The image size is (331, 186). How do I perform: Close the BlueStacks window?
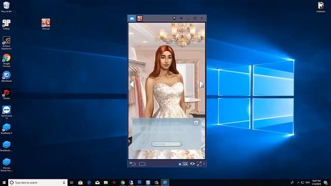pos(202,19)
